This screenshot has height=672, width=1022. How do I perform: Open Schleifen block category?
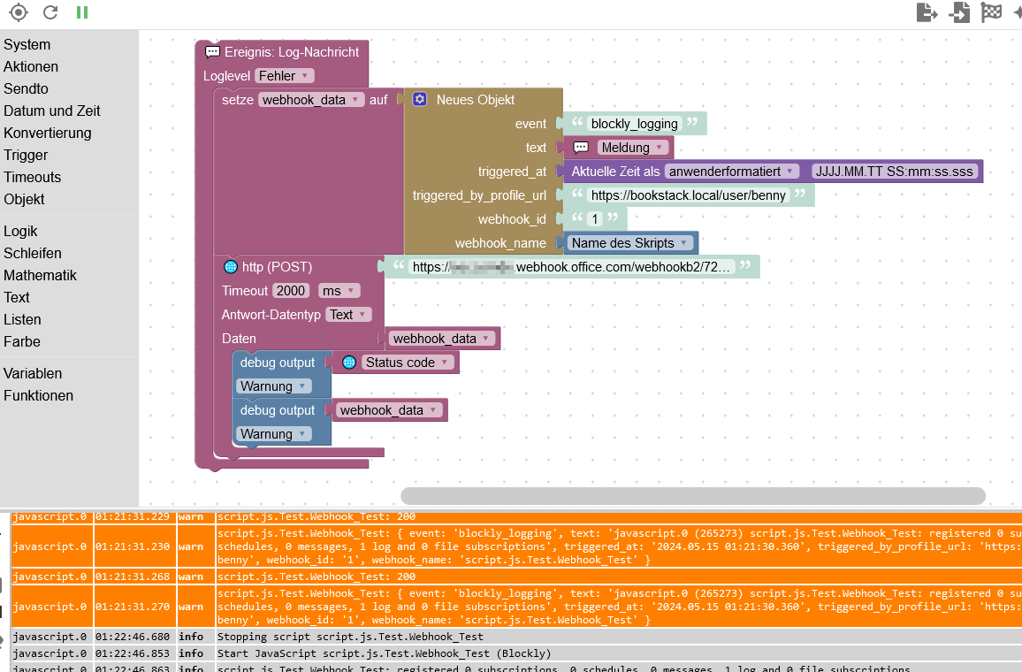pyautogui.click(x=33, y=254)
